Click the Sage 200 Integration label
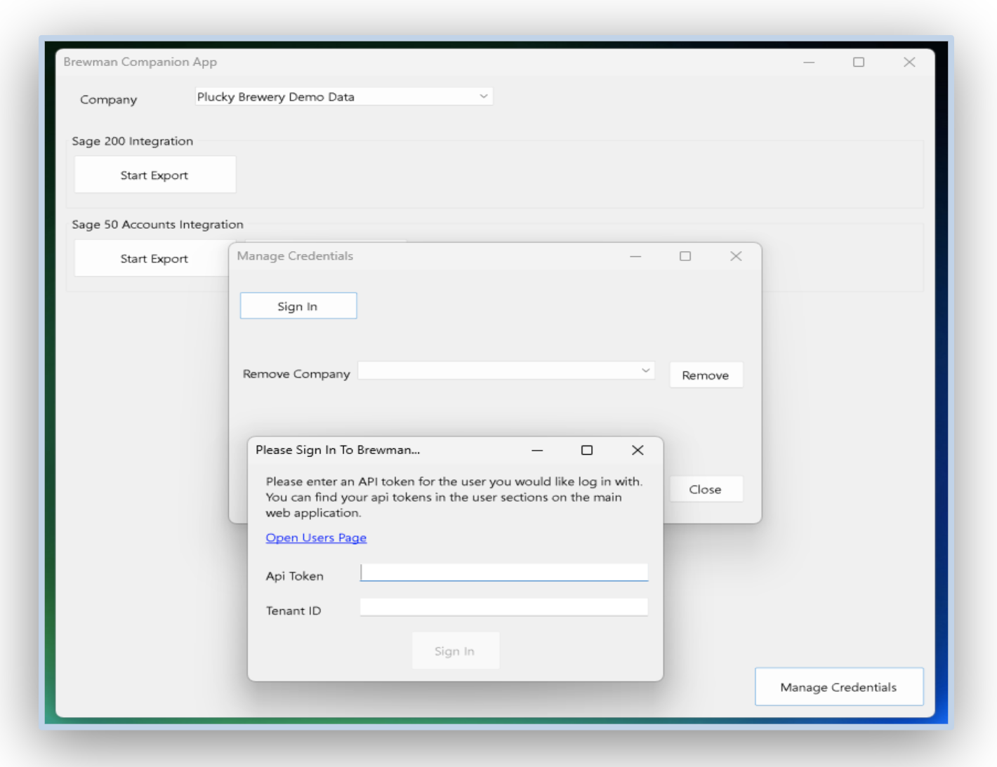 click(x=132, y=141)
